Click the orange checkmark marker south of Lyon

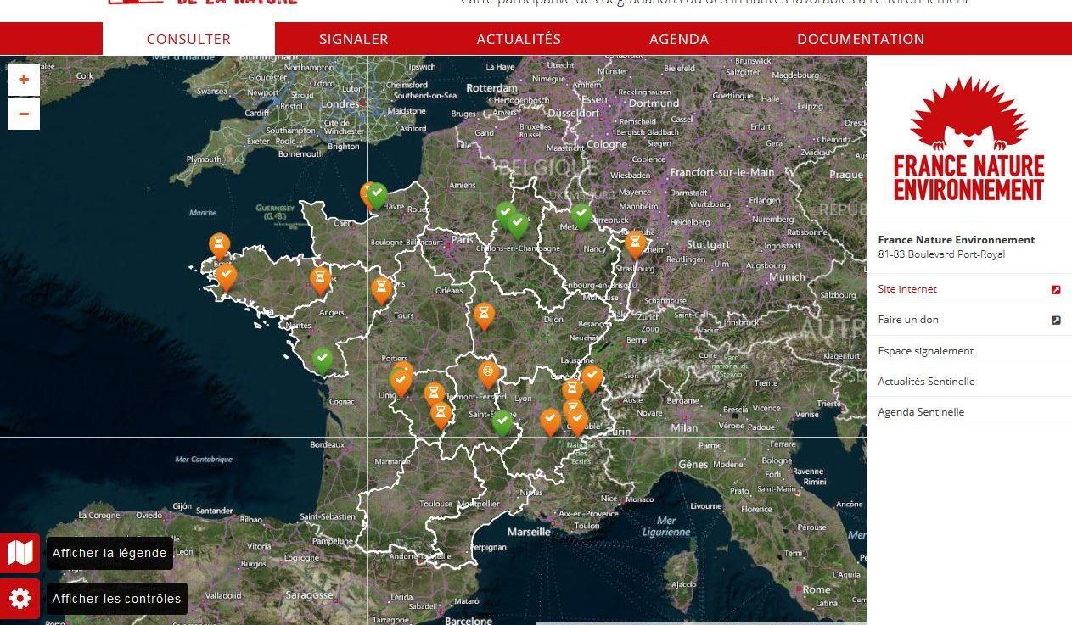point(551,421)
